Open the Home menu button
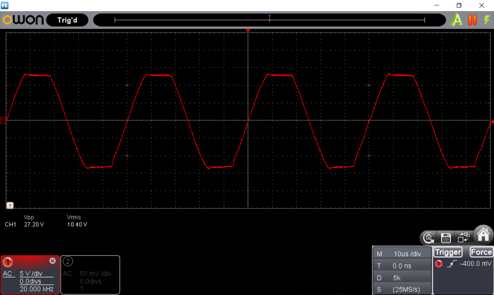Screen dimensions: 494x295 pyautogui.click(x=483, y=234)
